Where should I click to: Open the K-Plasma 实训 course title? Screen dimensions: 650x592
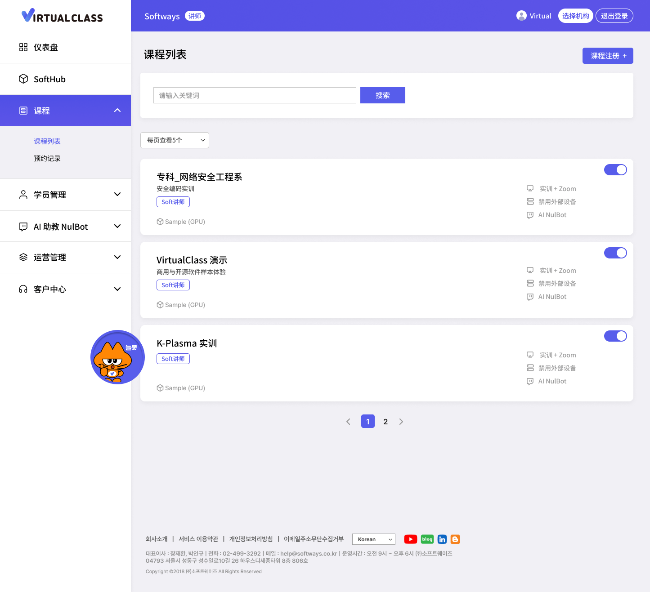coord(187,343)
